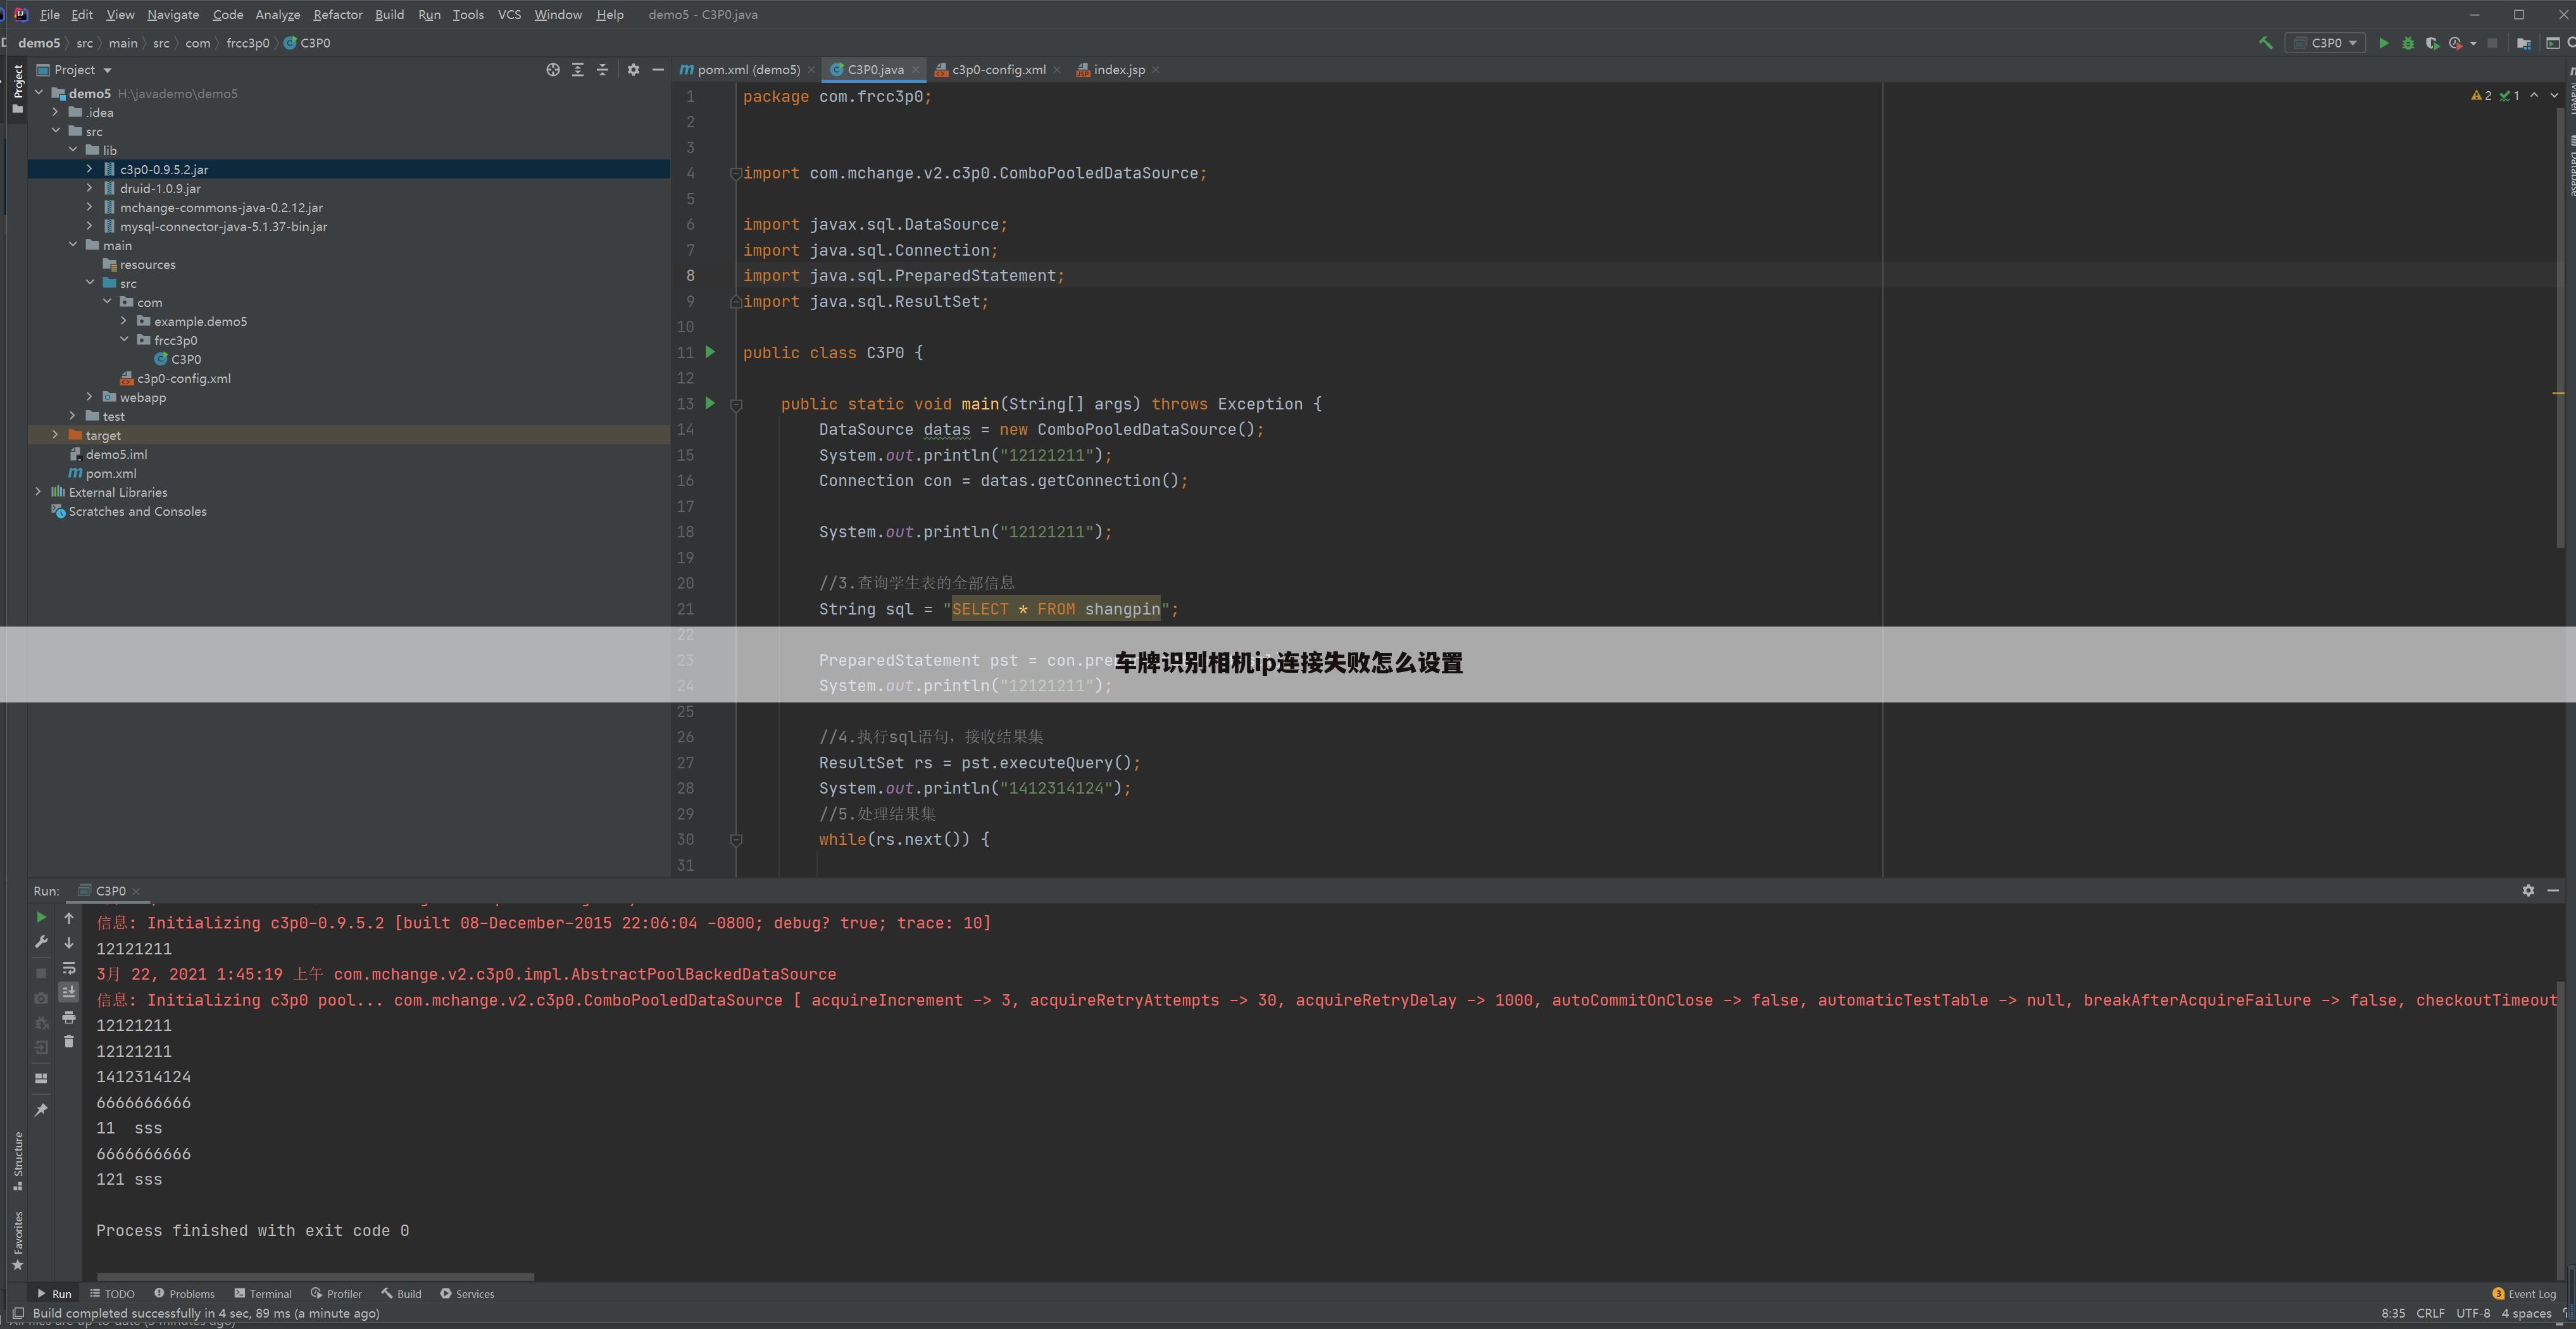Open Project panel settings gear

[633, 70]
